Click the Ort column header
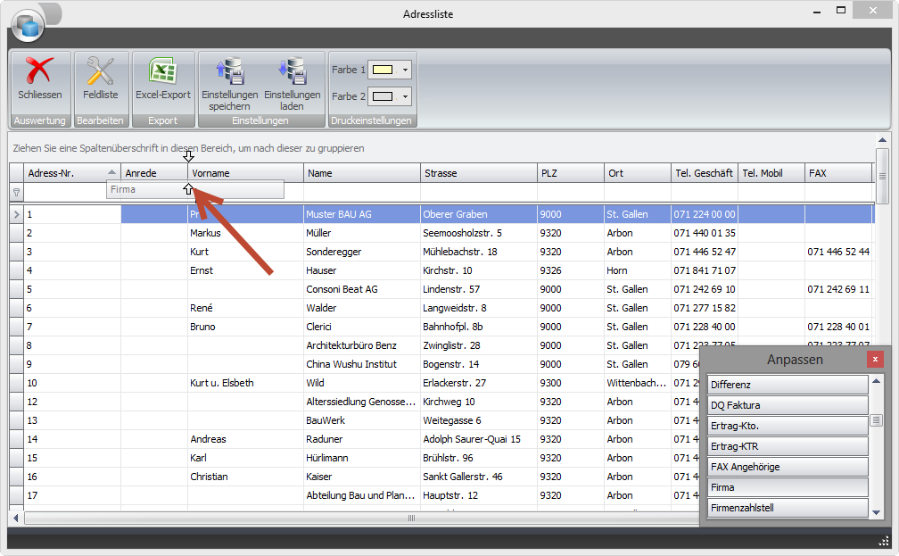Viewport: 899px width, 556px height. [637, 173]
